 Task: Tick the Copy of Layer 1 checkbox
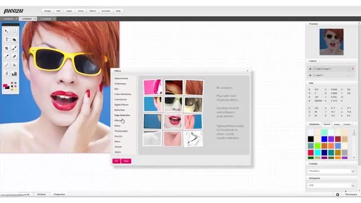(x=314, y=69)
